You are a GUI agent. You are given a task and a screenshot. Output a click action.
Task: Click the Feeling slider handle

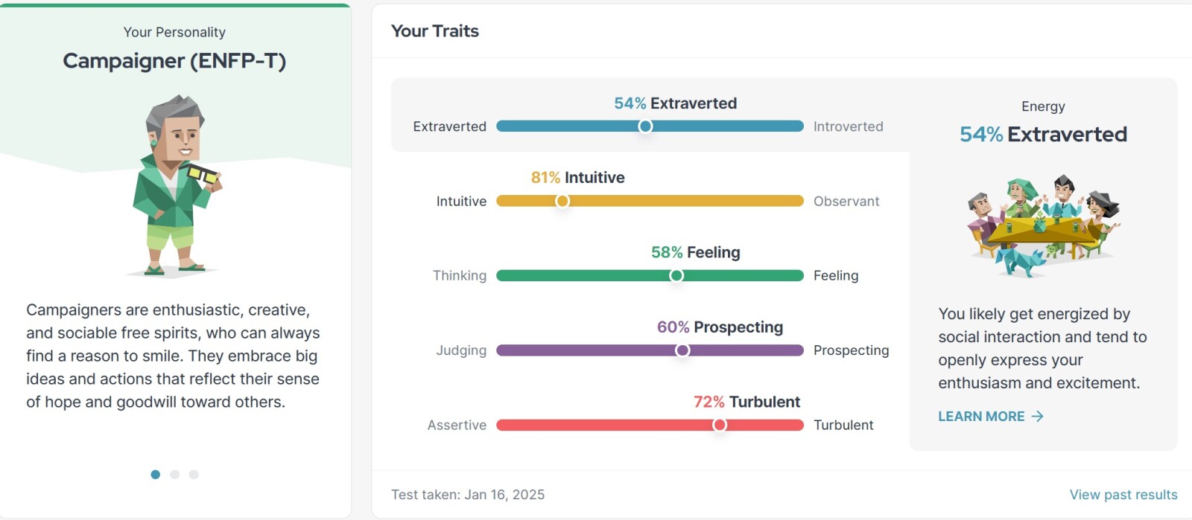pyautogui.click(x=676, y=276)
